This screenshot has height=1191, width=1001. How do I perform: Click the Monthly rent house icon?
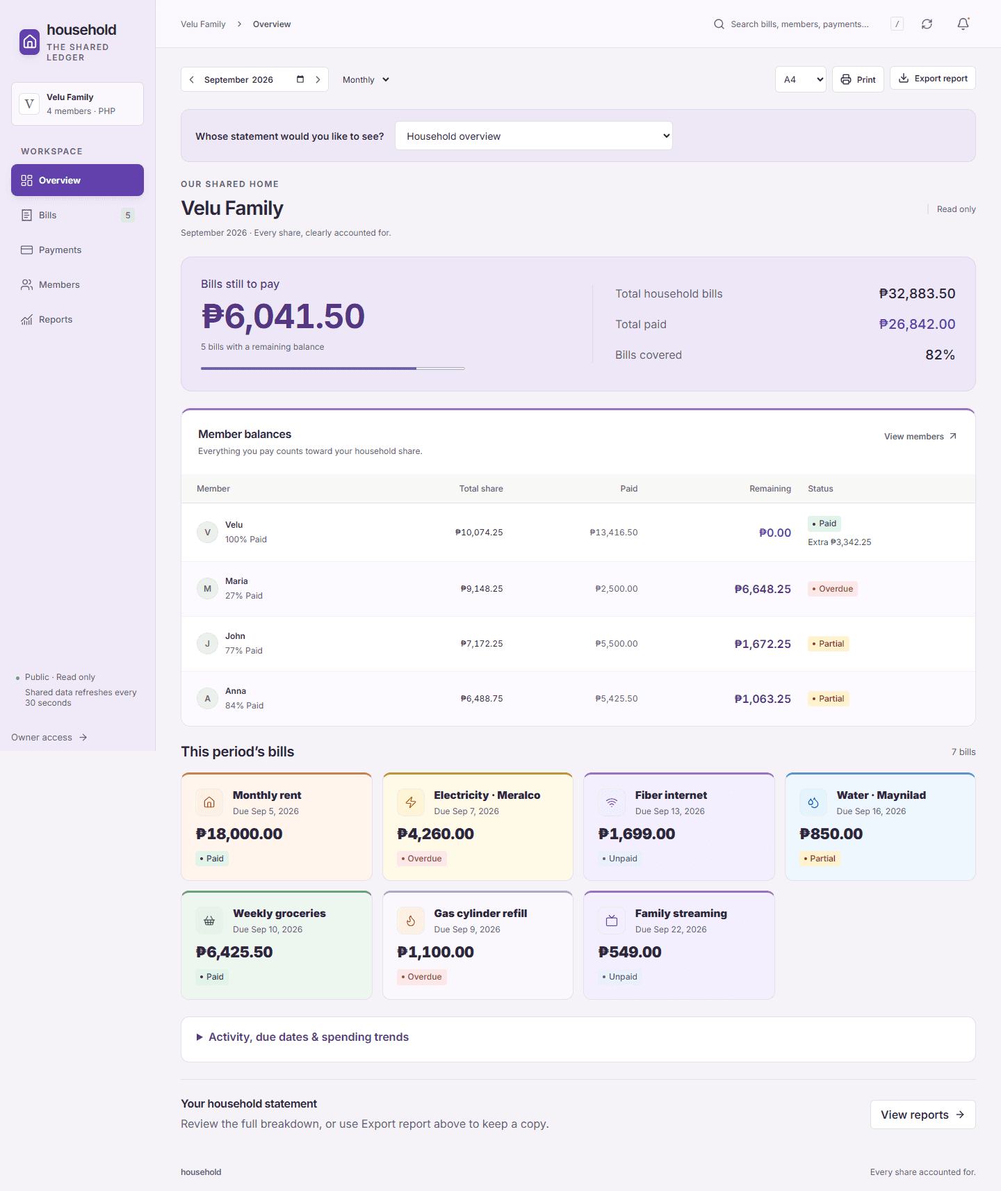click(x=209, y=802)
